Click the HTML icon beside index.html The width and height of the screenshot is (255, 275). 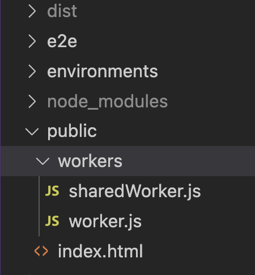[x=41, y=251]
